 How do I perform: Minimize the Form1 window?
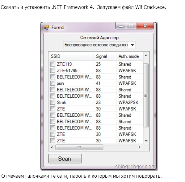pyautogui.click(x=121, y=26)
